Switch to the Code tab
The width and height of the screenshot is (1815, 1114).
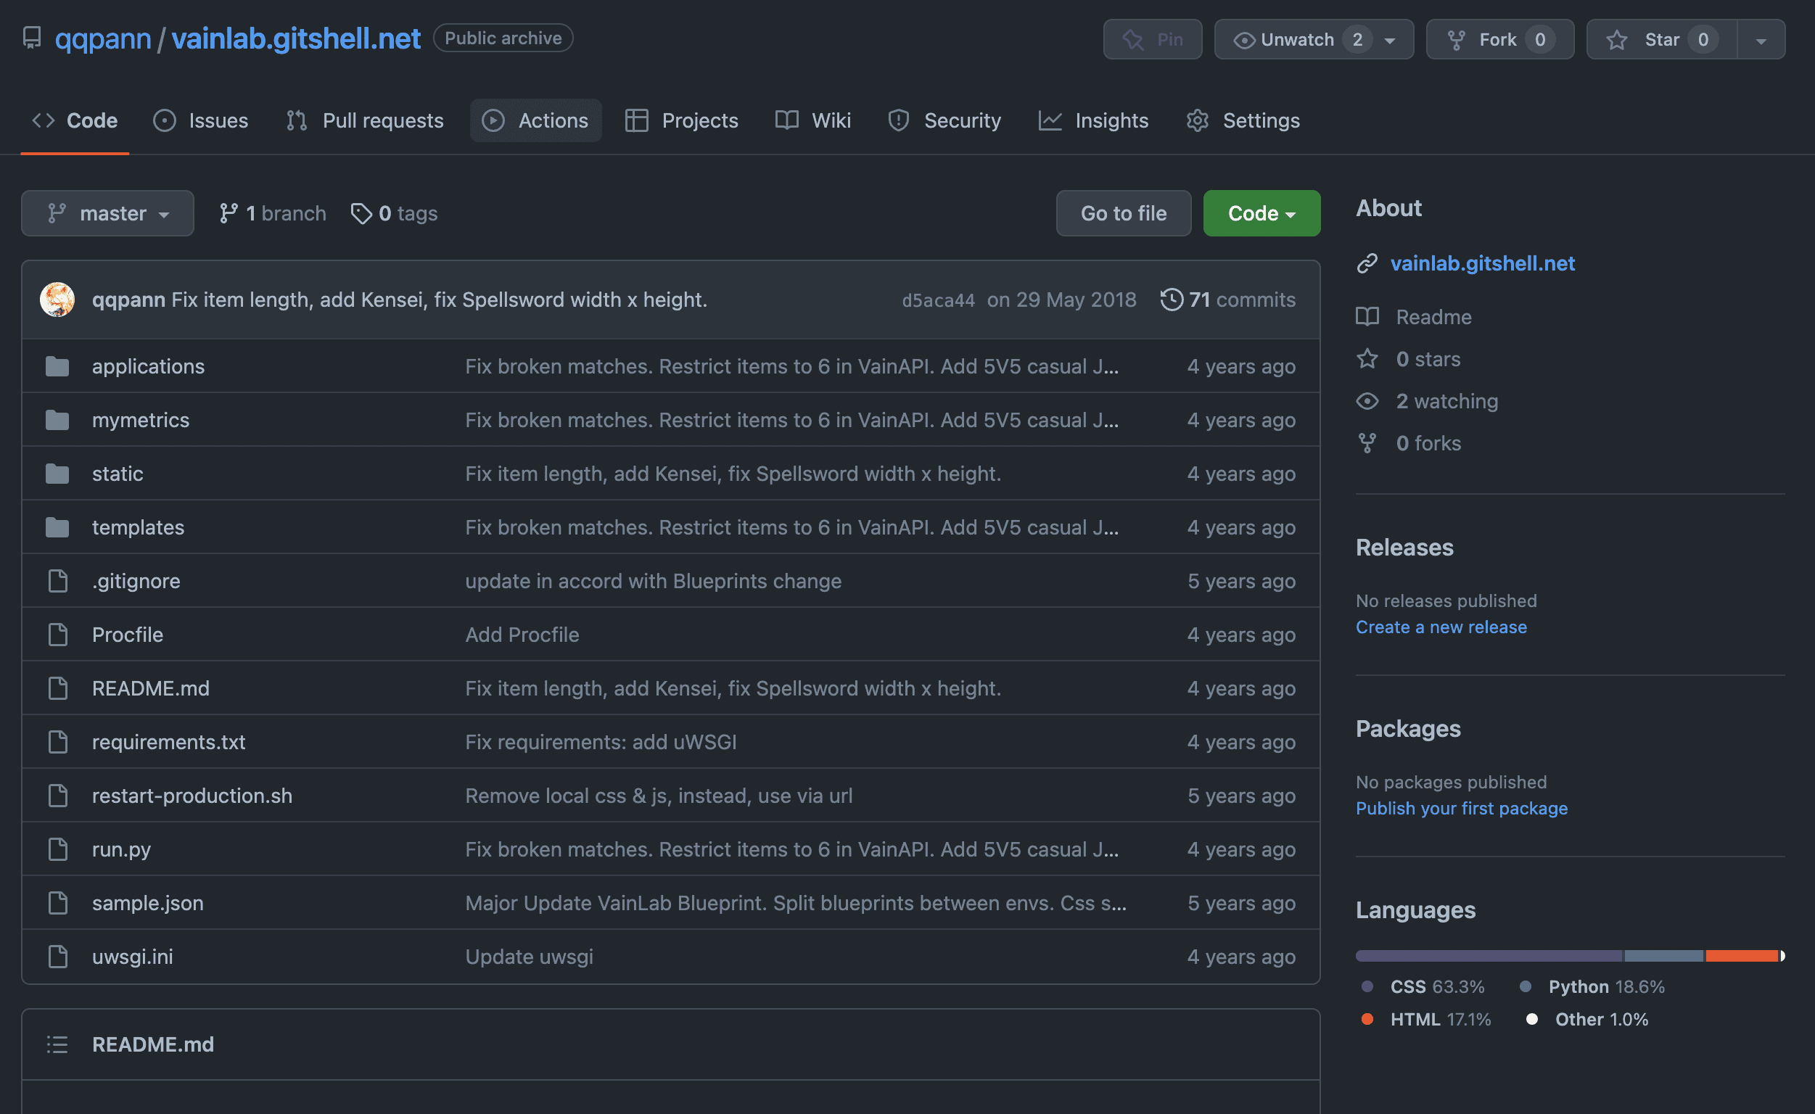[75, 120]
